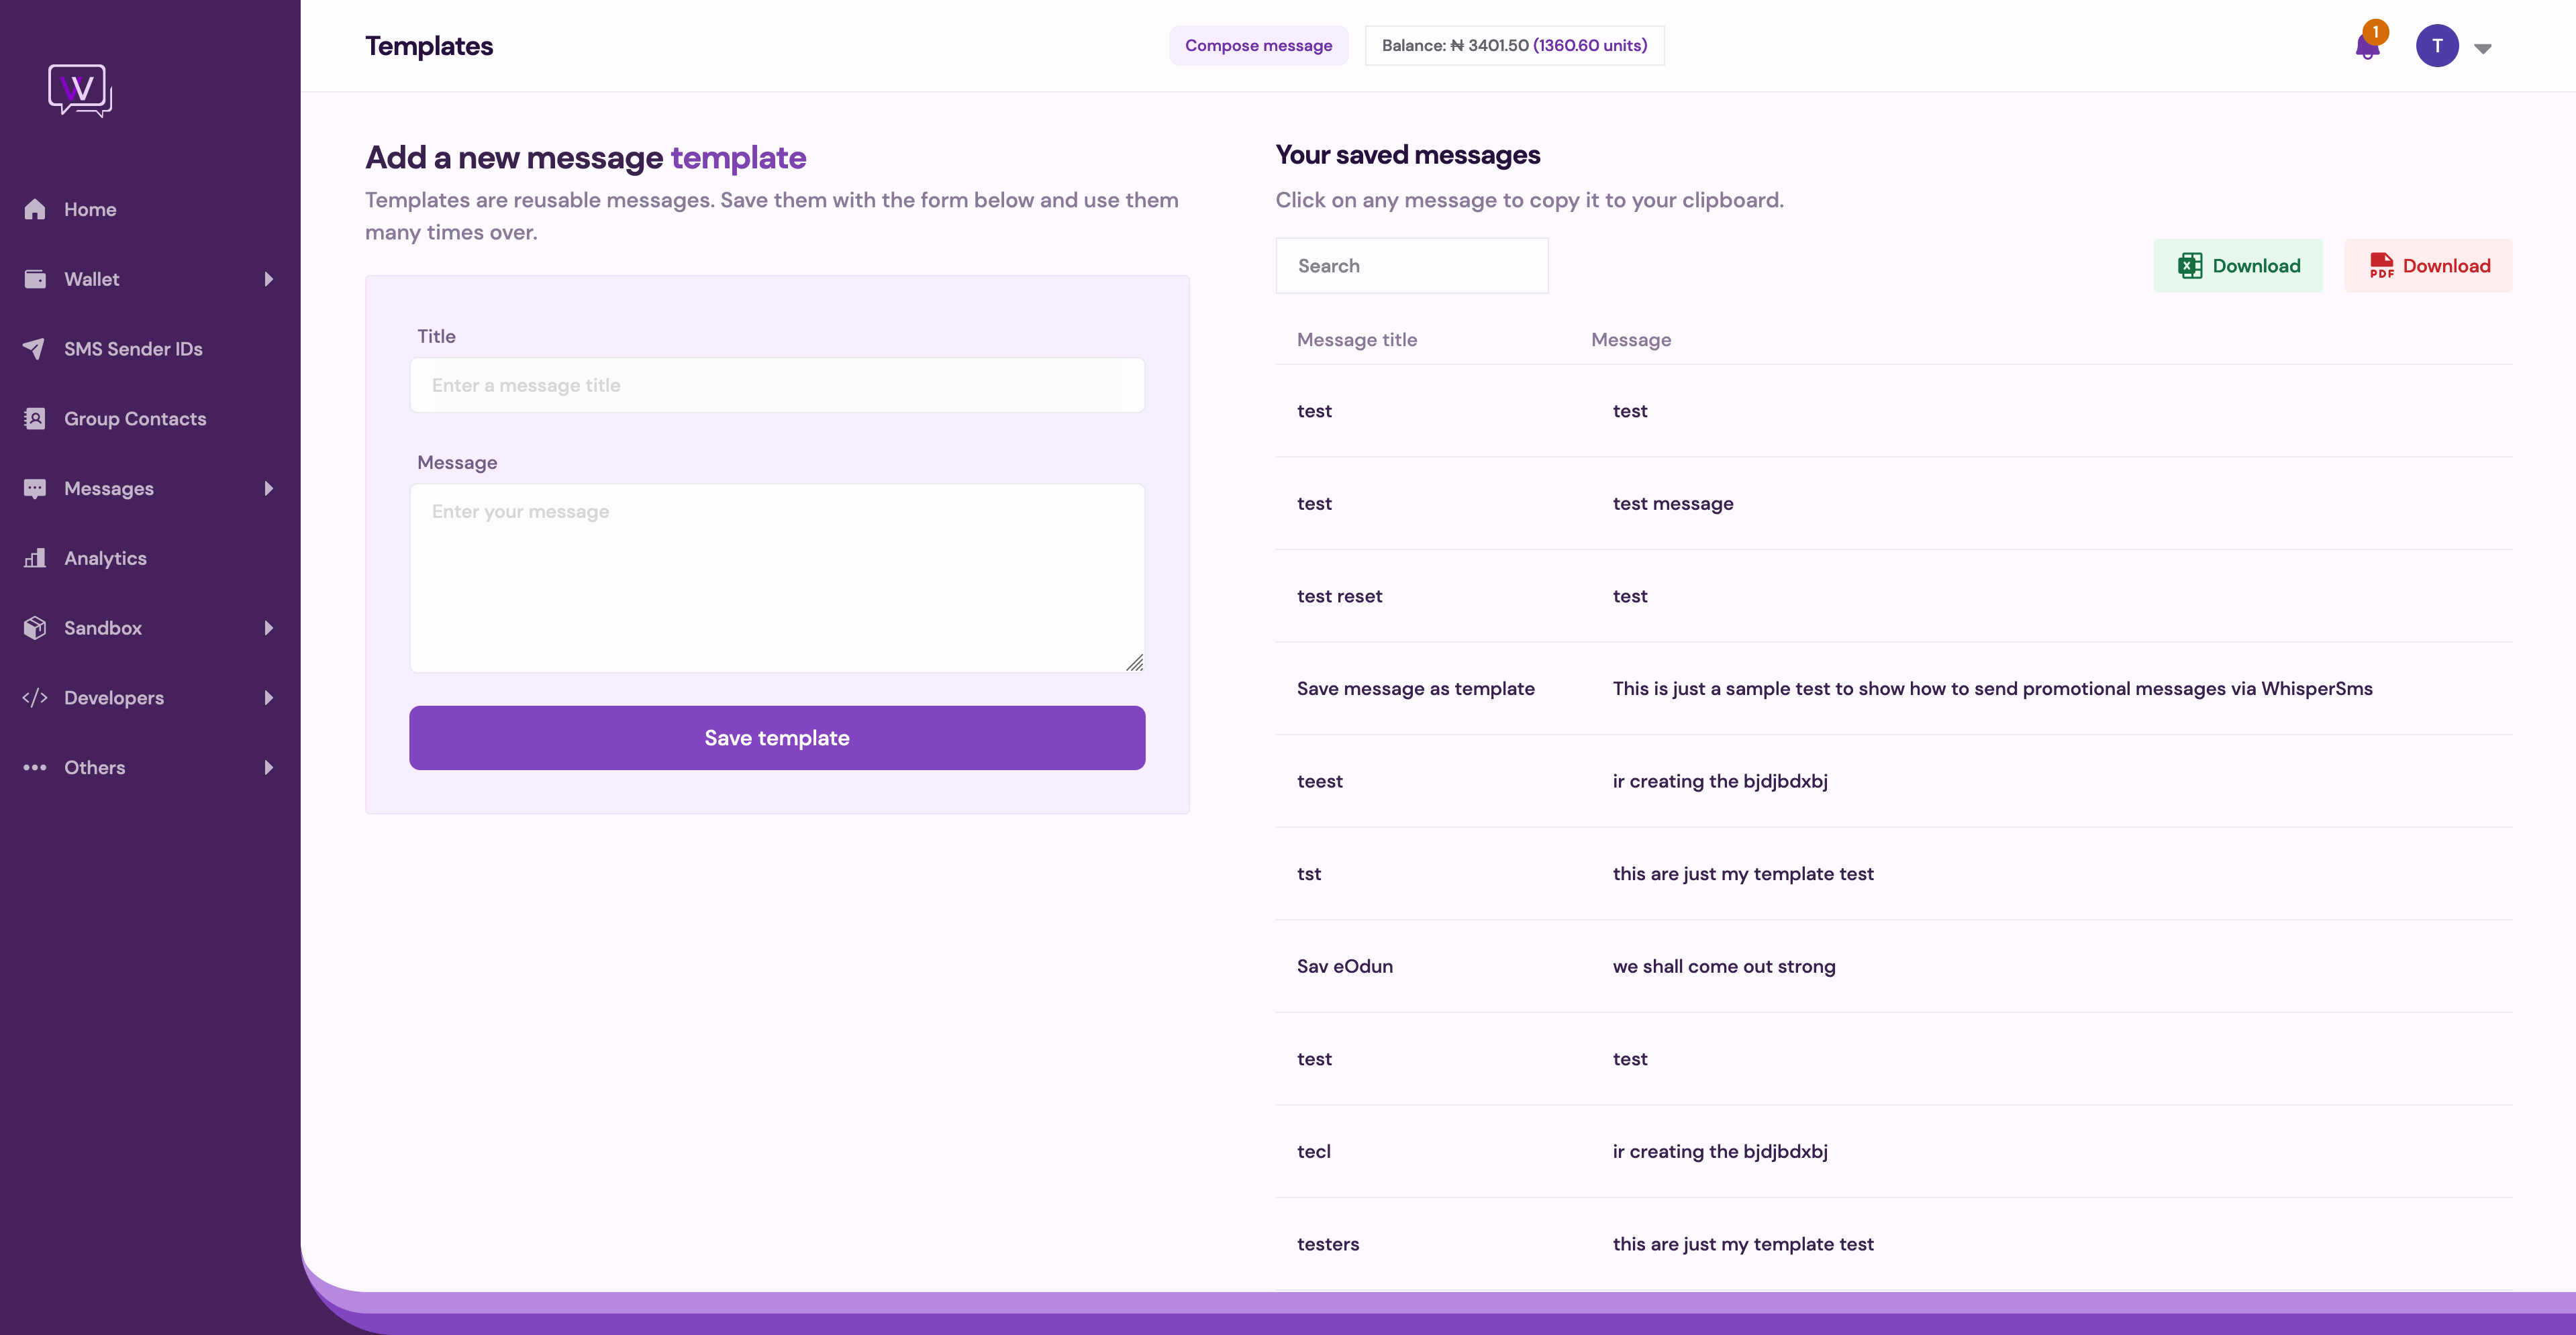
Task: Click the 'teest' message title
Action: tap(1319, 782)
